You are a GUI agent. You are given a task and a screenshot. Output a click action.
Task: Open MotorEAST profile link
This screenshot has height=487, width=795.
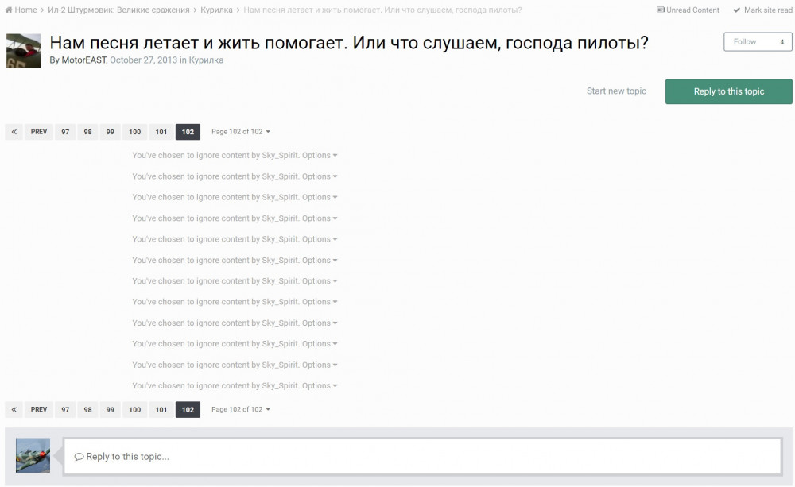[83, 60]
